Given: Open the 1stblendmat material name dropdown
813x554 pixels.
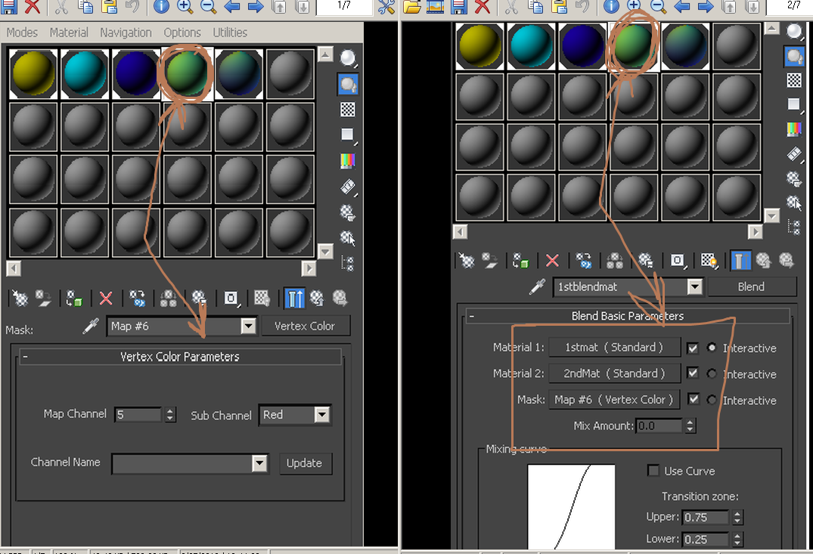Looking at the screenshot, I should coord(694,286).
